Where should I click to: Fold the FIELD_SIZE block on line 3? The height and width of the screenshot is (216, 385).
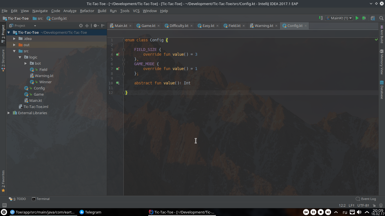coord(123,49)
